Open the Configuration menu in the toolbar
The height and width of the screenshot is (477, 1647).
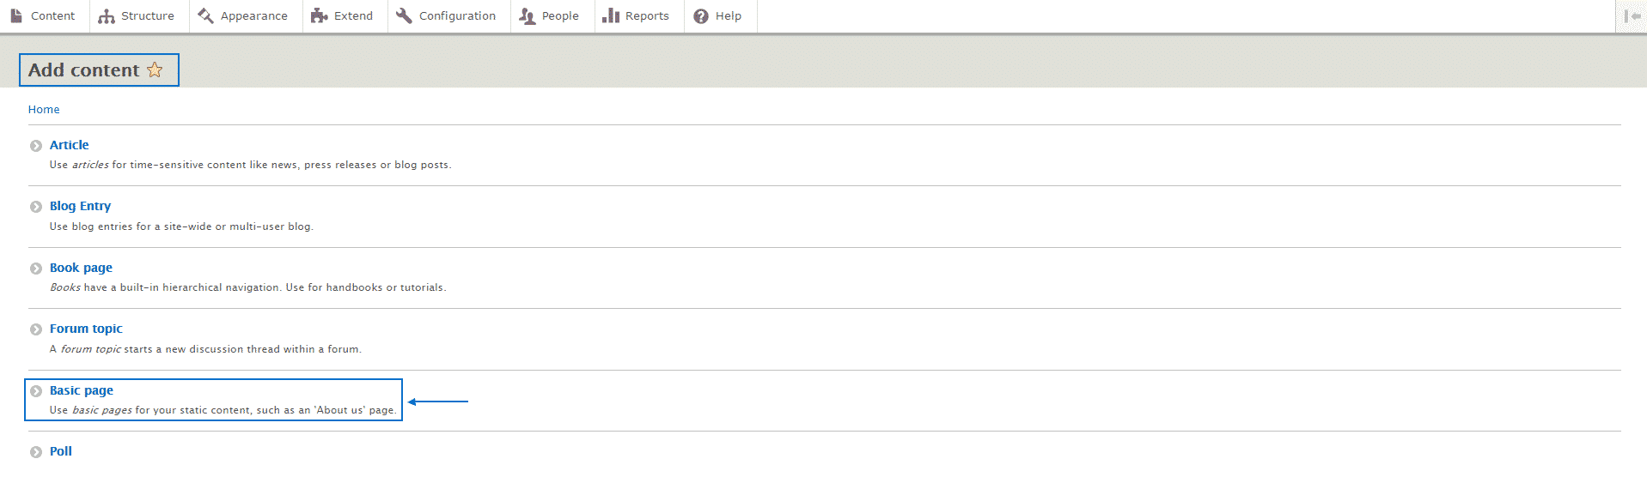tap(448, 16)
